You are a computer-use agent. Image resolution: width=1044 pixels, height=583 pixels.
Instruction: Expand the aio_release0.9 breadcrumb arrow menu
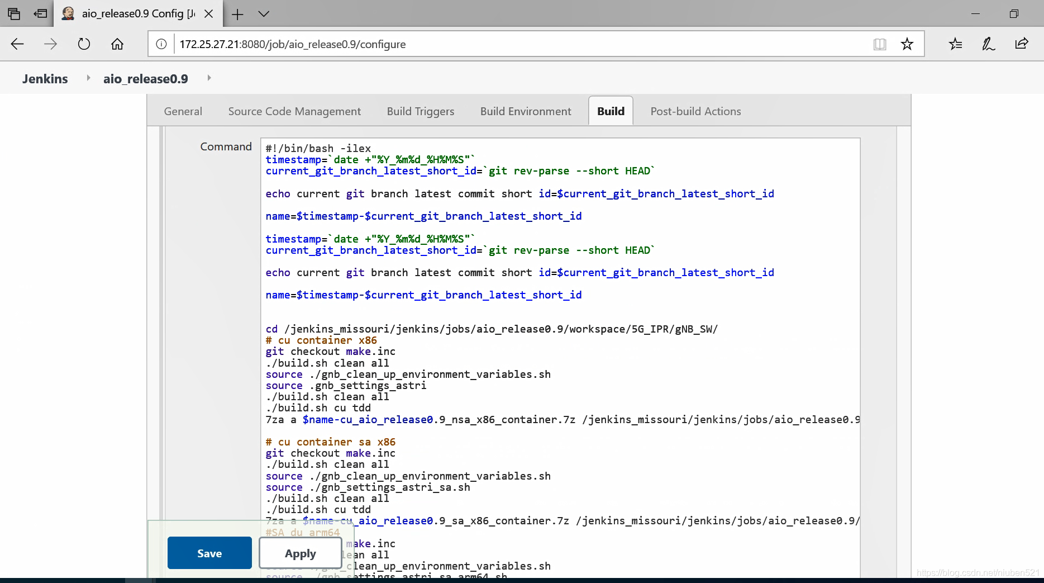[209, 78]
